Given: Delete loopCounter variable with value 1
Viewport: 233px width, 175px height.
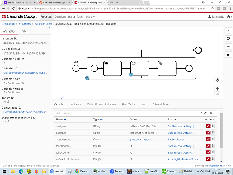Looking at the screenshot, I should [213, 146].
